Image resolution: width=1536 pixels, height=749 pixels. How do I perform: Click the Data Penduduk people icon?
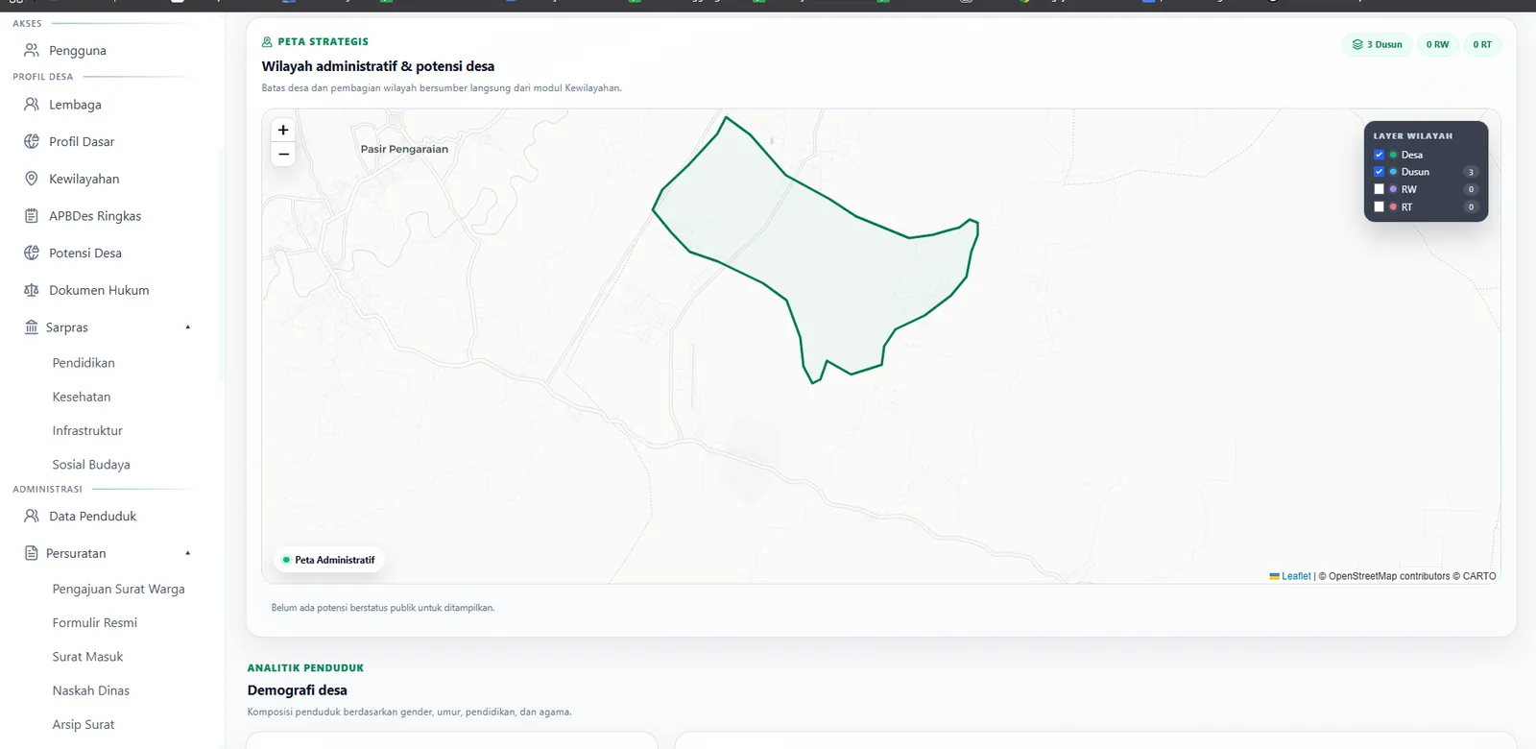pos(32,516)
